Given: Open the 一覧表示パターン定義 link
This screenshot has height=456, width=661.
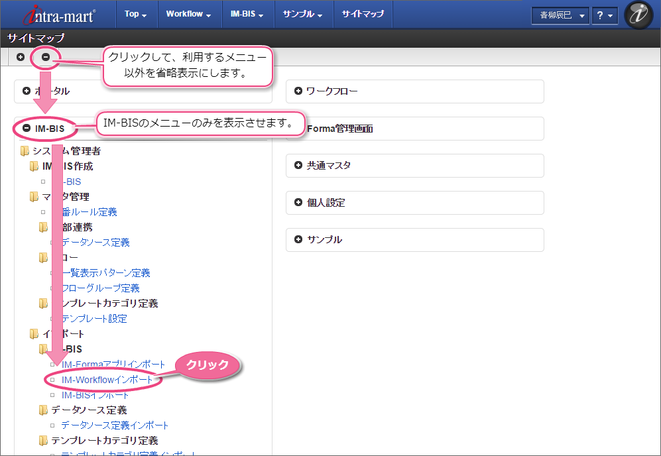Looking at the screenshot, I should tap(106, 272).
